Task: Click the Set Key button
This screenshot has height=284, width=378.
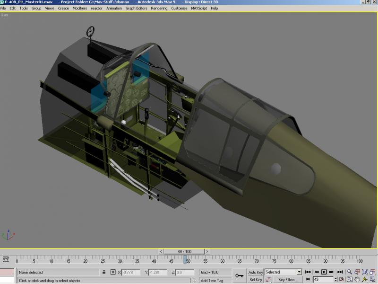Action: [x=256, y=280]
